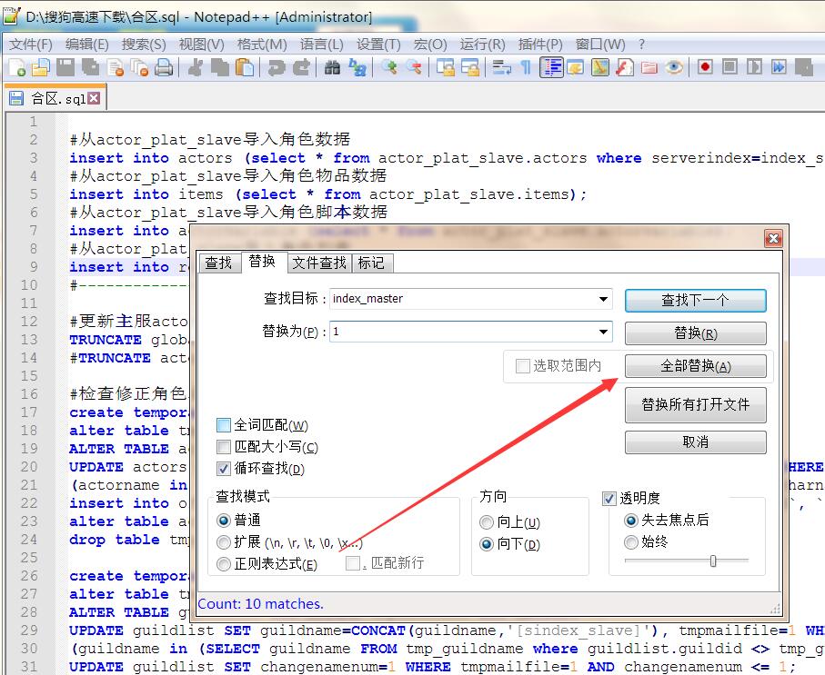Image resolution: width=825 pixels, height=675 pixels.
Task: Click the New file toolbar icon
Action: coord(16,67)
